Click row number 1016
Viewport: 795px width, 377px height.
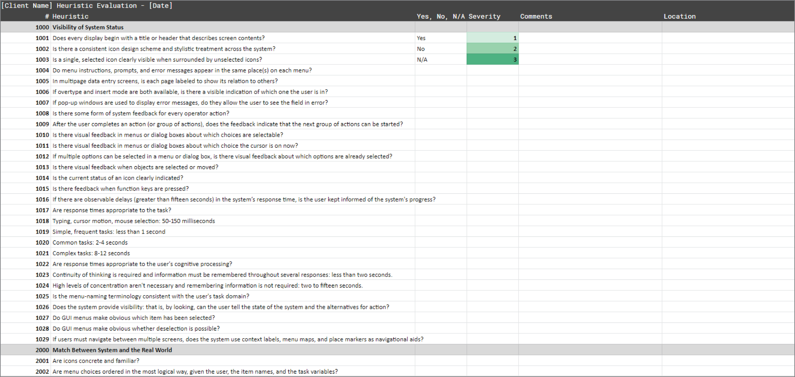click(x=42, y=200)
